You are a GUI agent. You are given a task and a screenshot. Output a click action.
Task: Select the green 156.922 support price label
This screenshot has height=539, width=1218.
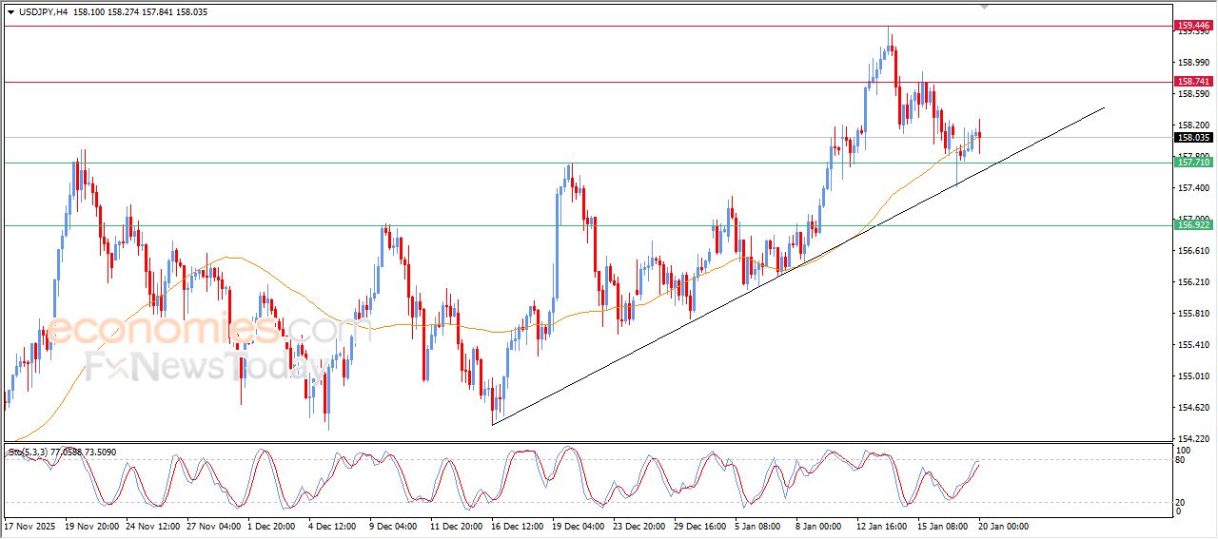tap(1193, 224)
